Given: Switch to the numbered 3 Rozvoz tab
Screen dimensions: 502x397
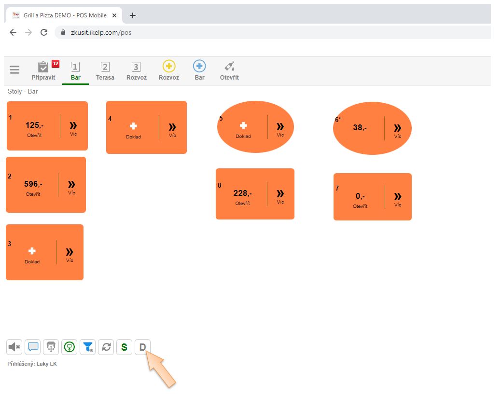Looking at the screenshot, I should [136, 70].
